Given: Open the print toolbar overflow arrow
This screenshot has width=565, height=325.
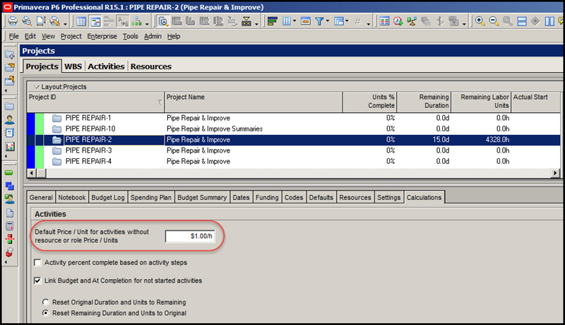Looking at the screenshot, I should coord(65,24).
